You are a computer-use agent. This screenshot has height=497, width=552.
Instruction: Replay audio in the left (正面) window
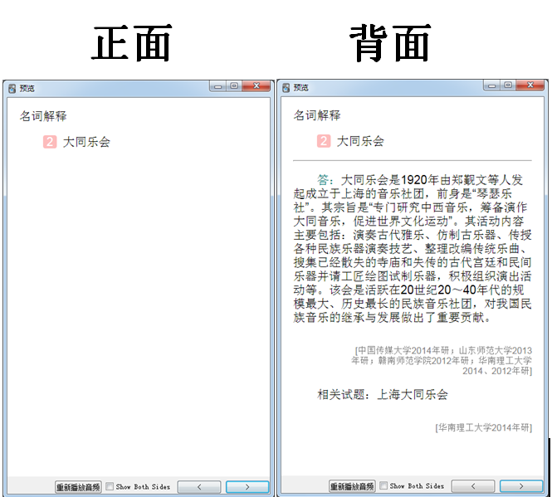[78, 487]
